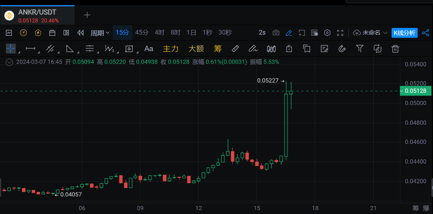Open the 周期 period dropdown
433x214 pixels.
[100, 33]
